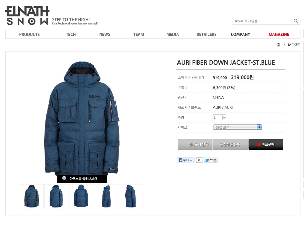Screen dimensions: 304x231
Task: Click the ELNATH SNOW logo
Action: [27, 16]
